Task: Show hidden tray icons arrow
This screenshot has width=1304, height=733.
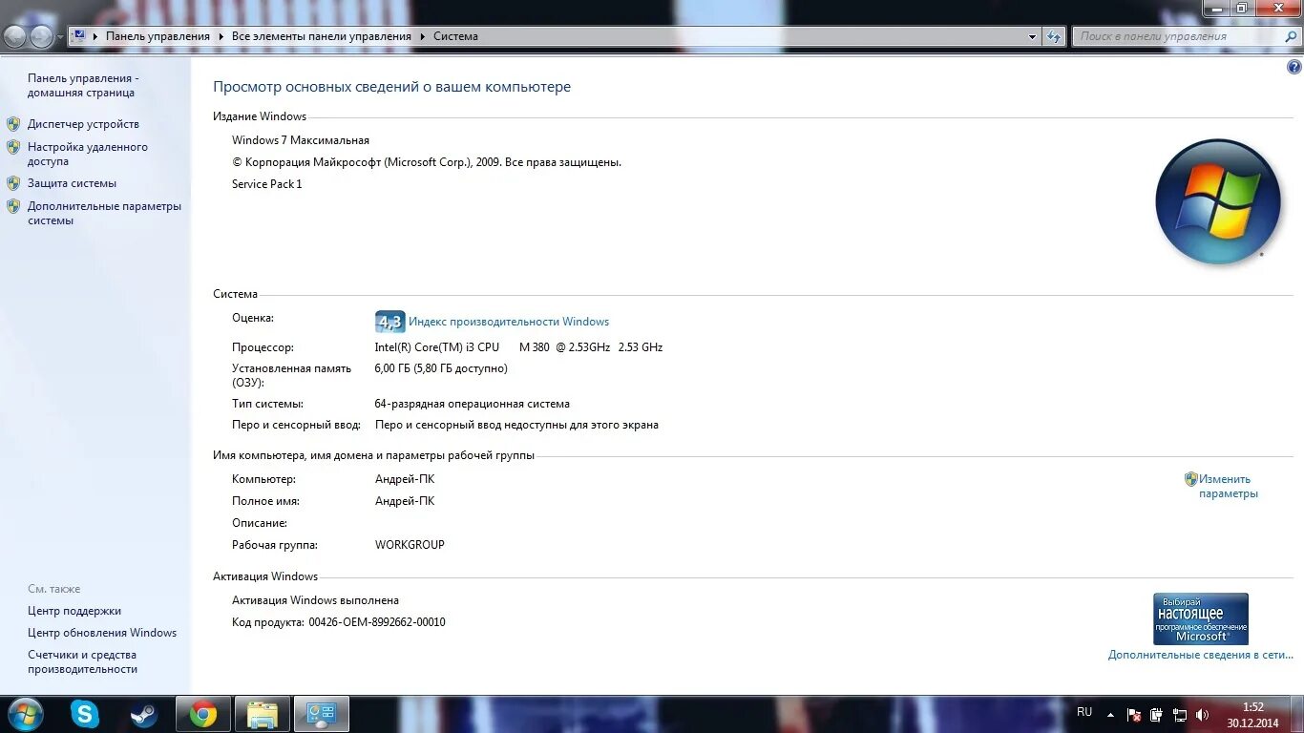Action: point(1110,714)
